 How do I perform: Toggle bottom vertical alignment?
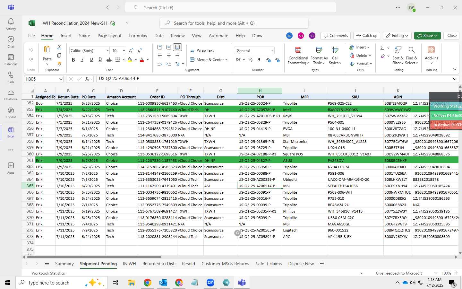pyautogui.click(x=177, y=47)
